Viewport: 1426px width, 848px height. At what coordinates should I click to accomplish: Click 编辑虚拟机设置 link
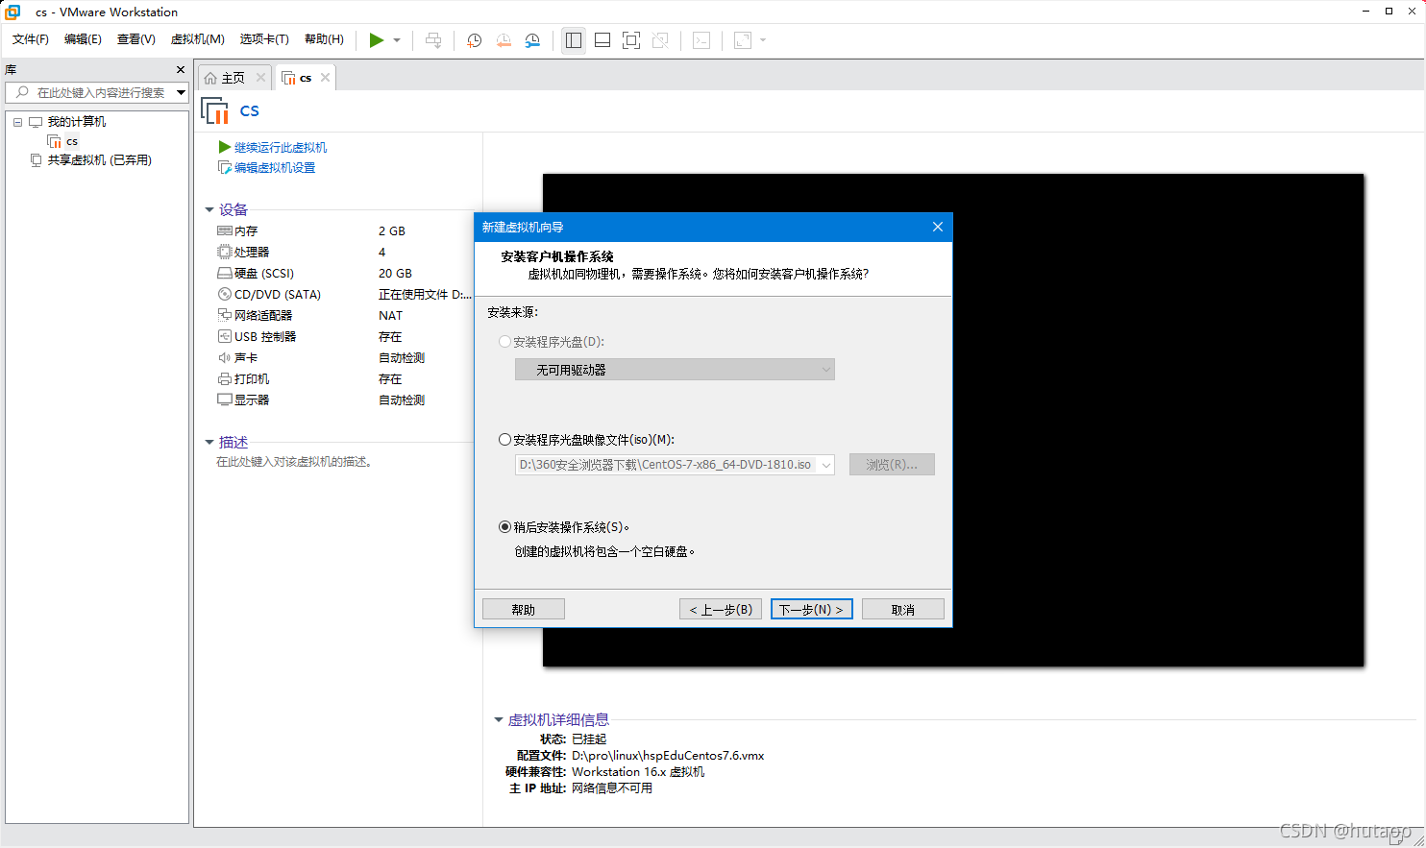click(x=275, y=167)
